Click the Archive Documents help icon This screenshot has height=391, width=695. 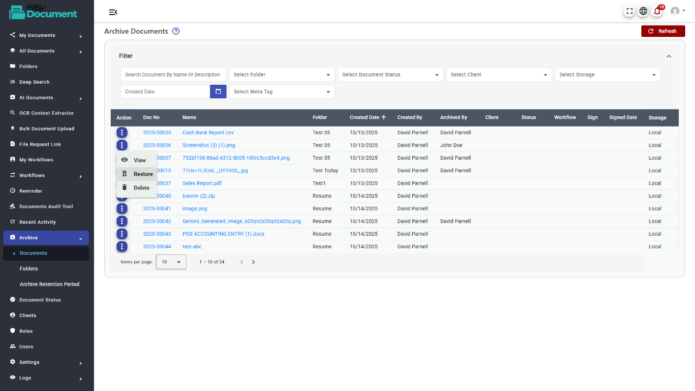(x=176, y=31)
